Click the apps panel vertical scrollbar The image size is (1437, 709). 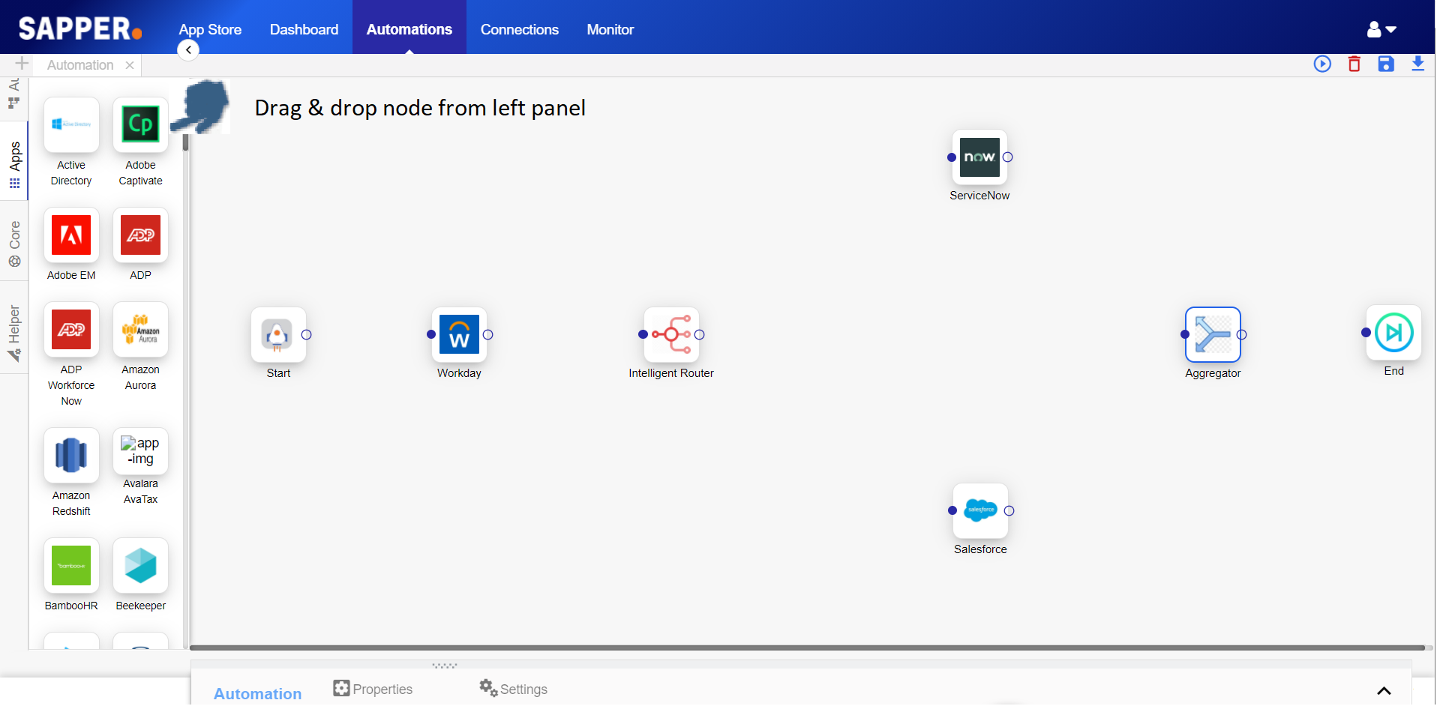185,142
